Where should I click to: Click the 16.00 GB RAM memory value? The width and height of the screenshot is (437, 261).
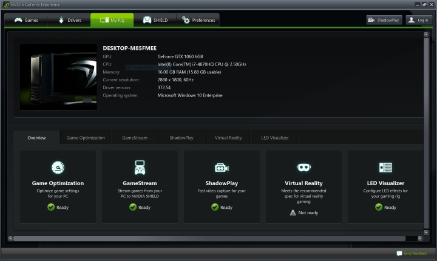pos(189,72)
